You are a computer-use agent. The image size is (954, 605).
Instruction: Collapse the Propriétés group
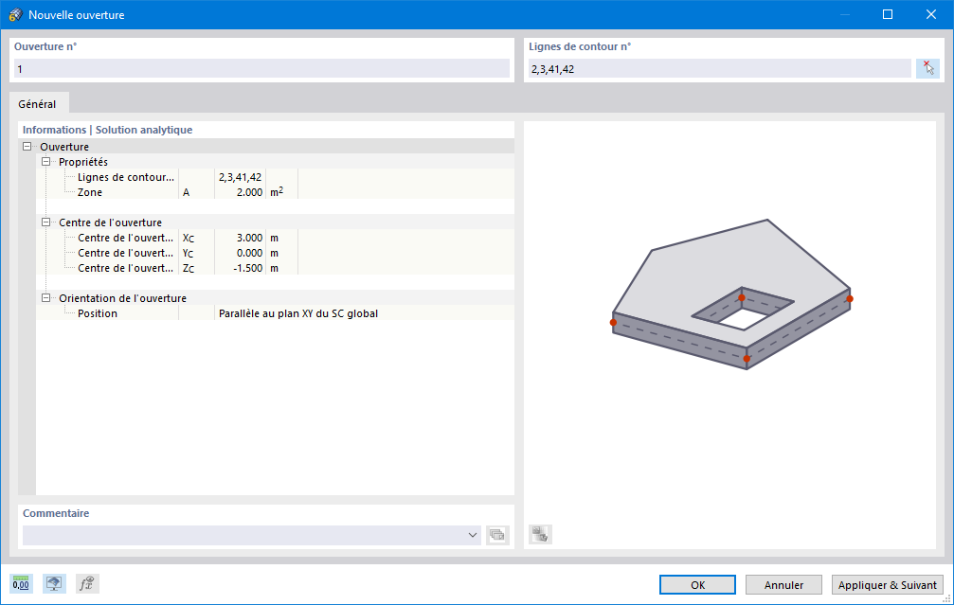point(45,162)
